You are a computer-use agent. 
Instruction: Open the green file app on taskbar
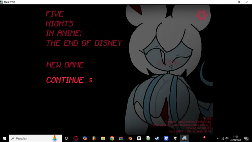[x=148, y=138]
